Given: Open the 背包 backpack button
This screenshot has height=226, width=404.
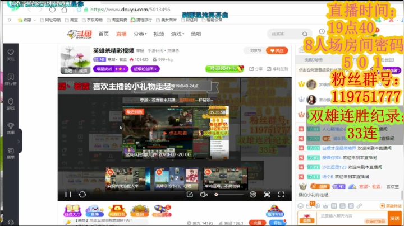Looking at the screenshot, I should (278, 223).
